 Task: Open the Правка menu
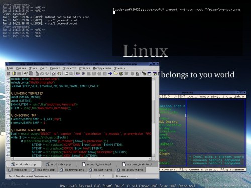click(x=21, y=68)
